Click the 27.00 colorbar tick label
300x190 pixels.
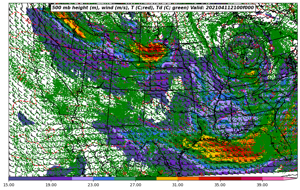(x=135, y=185)
